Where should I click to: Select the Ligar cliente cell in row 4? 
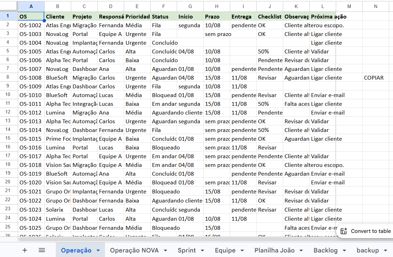tap(323, 43)
